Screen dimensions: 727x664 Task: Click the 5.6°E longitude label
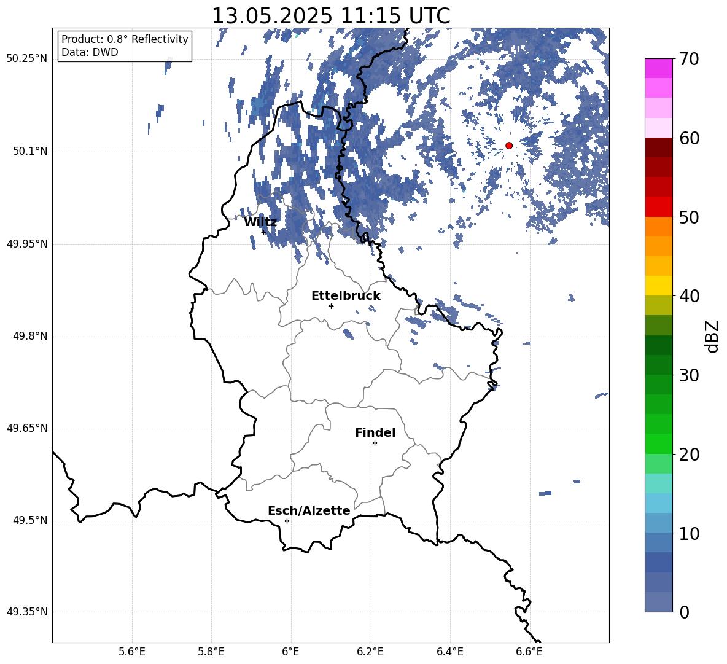tap(132, 652)
